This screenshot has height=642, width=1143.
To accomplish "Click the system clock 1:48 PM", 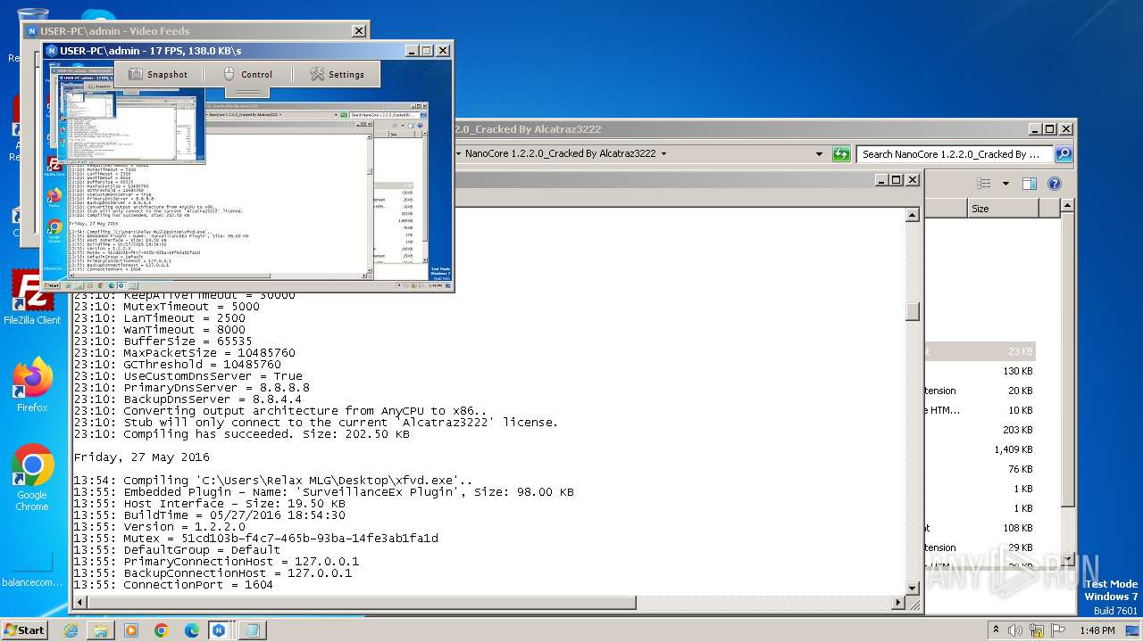I will pos(1097,630).
